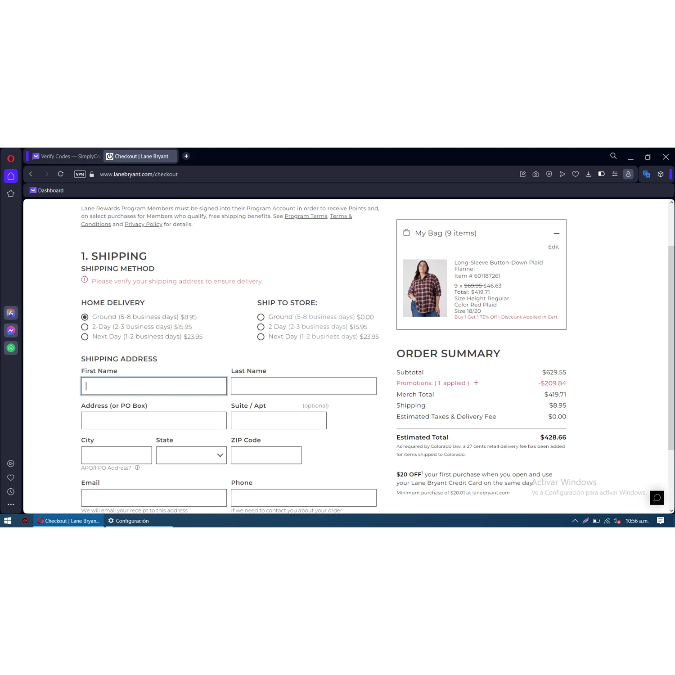Click the Checkout Lane Bryant taskbar button
Image resolution: width=675 pixels, height=675 pixels.
click(69, 521)
